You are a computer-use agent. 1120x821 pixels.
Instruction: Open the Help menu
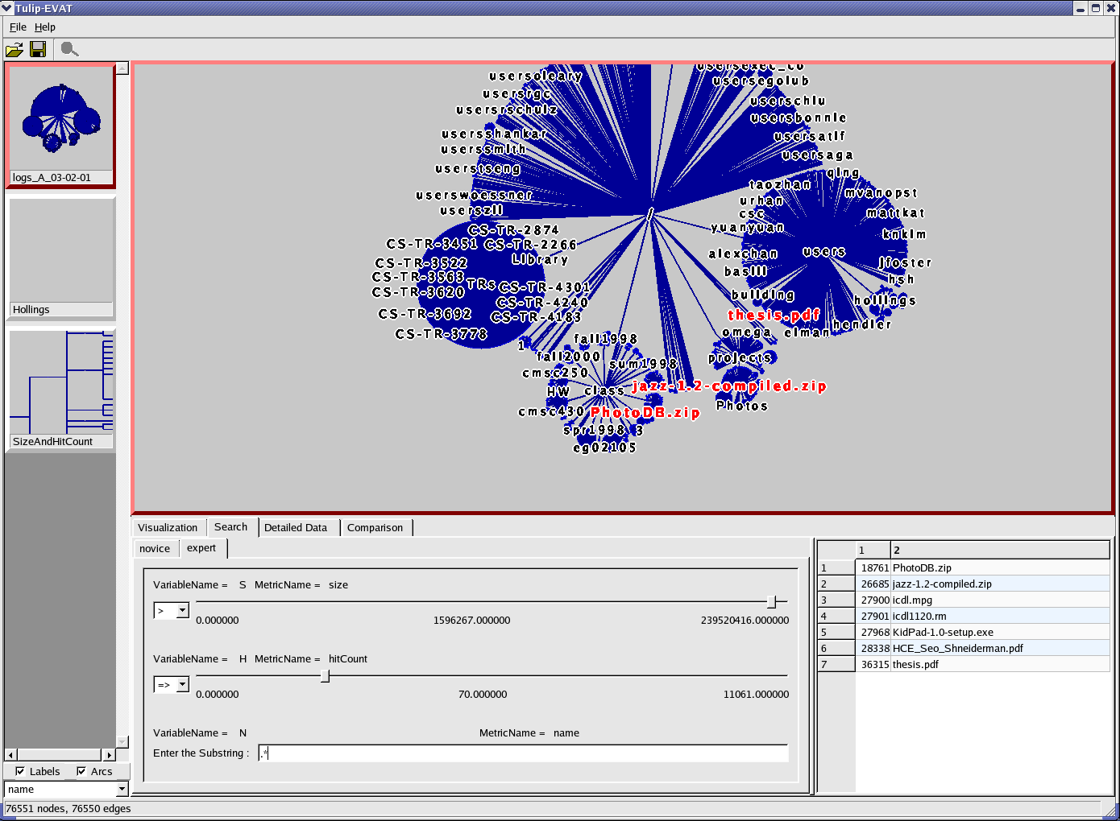[x=45, y=27]
